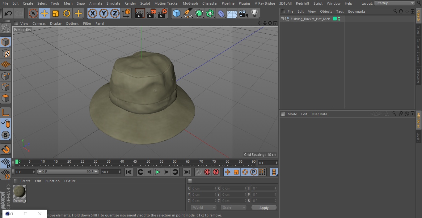Switch to the Content Browser side tab
The height and width of the screenshot is (218, 422).
coord(419,51)
